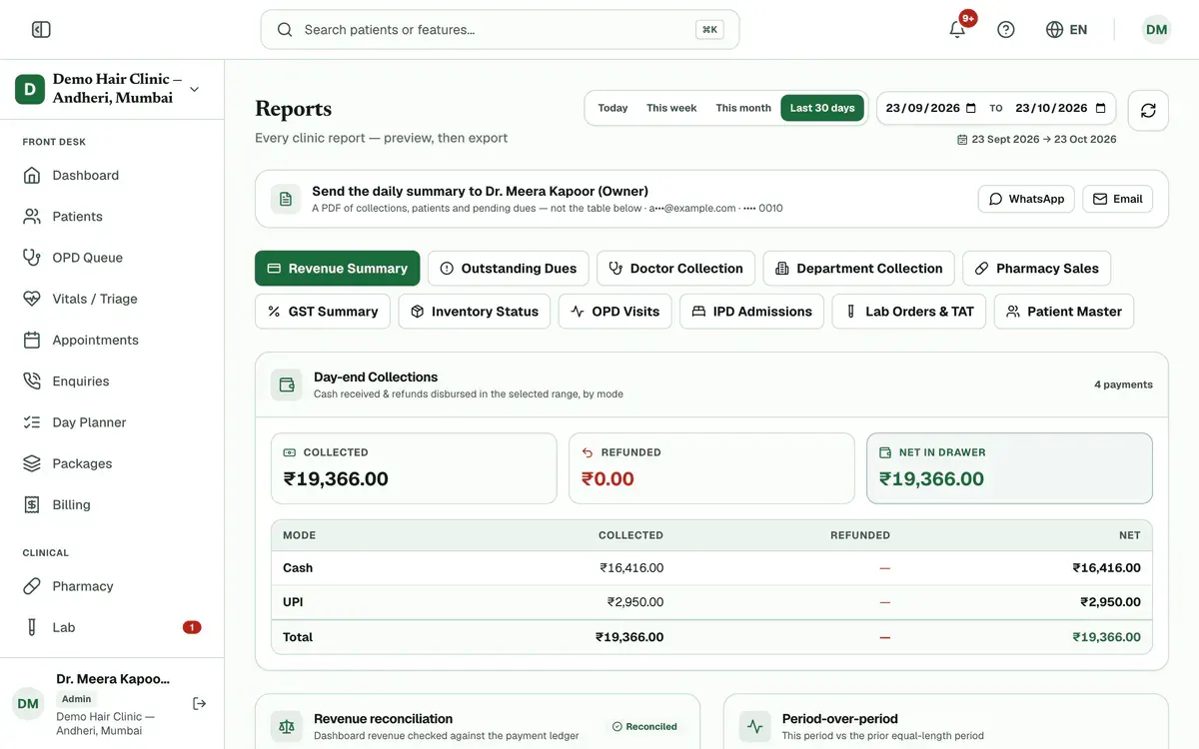Click the pulse icon beside Period-over-period

(754, 726)
